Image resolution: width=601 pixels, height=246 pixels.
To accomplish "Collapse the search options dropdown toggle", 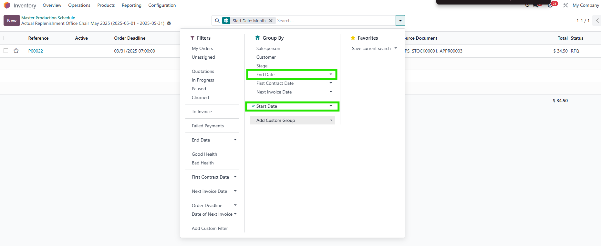I will click(x=400, y=21).
